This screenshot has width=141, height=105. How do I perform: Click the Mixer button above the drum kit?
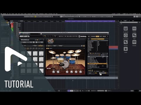(x=55, y=46)
